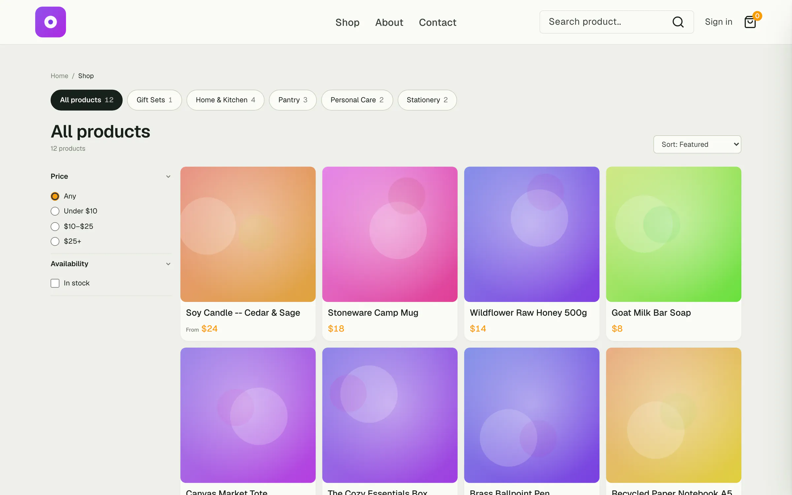The height and width of the screenshot is (495, 792).
Task: Choose the $25+ price option
Action: 55,241
